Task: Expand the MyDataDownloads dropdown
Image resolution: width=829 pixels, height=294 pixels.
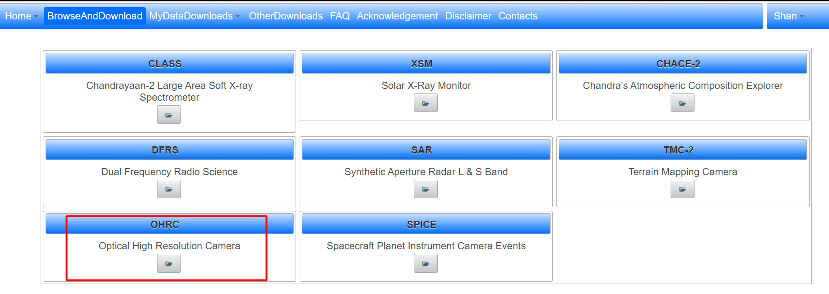Action: click(x=195, y=16)
